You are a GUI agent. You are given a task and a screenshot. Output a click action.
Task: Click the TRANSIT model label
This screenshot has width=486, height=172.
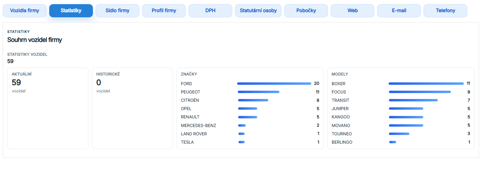point(340,100)
